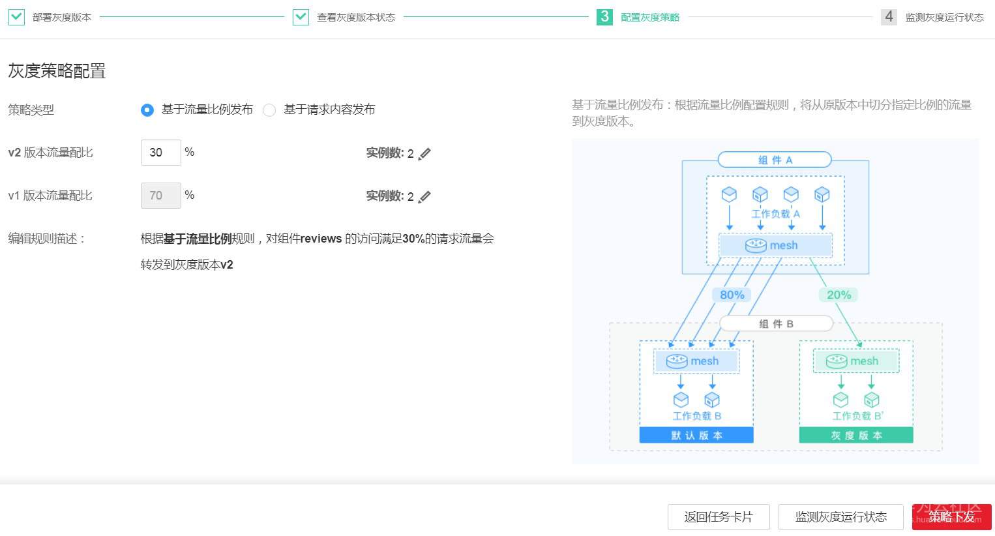Open the 监测灰度运行状态 step label

[944, 18]
